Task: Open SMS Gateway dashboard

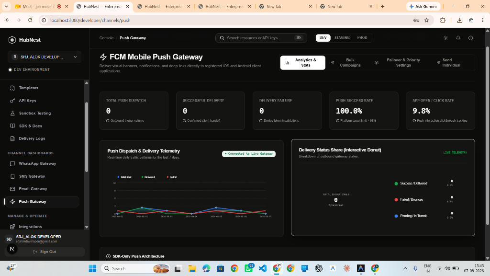Action: tap(32, 176)
